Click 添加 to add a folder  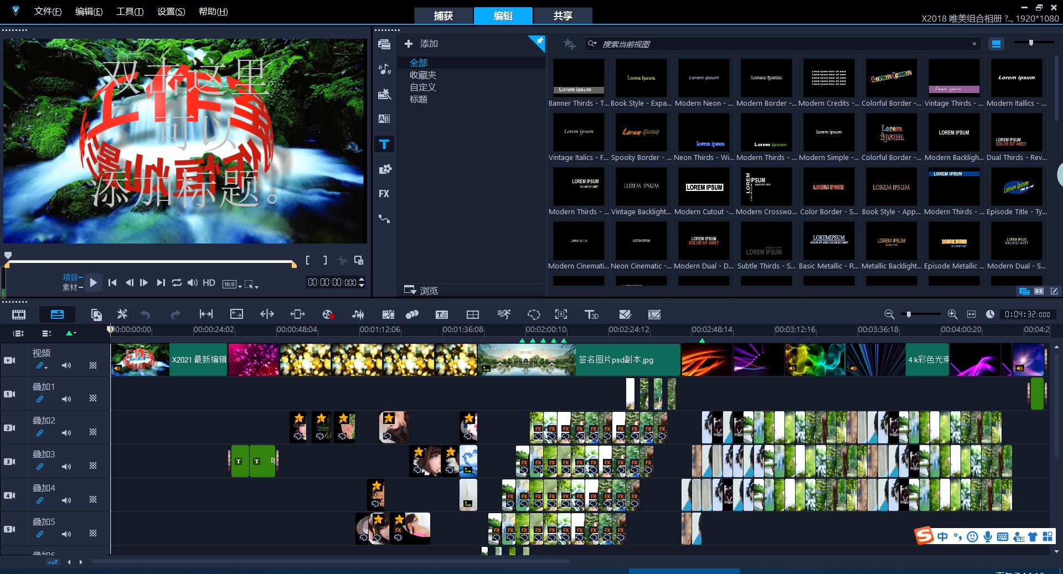pyautogui.click(x=421, y=44)
